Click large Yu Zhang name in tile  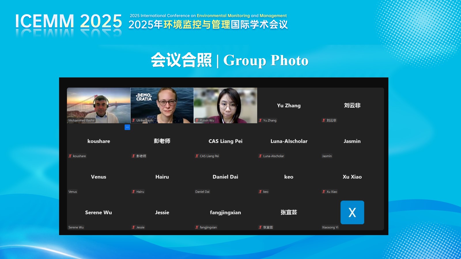(x=289, y=106)
